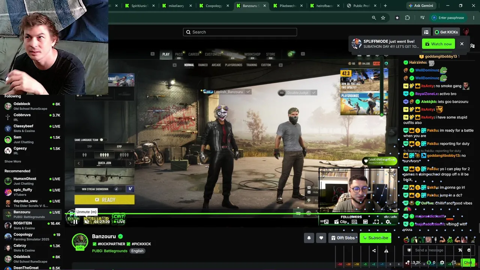This screenshot has height=270, width=480.
Task: Open ROSHTEIN channel in sidebar
Action: tap(32, 225)
